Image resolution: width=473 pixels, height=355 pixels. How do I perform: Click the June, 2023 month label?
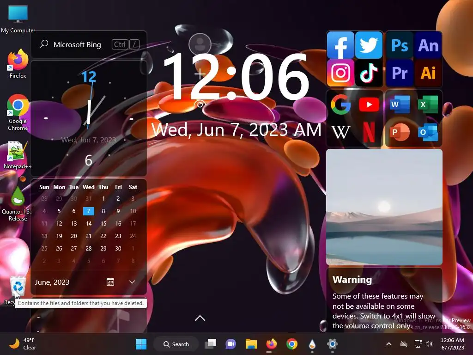pyautogui.click(x=52, y=282)
